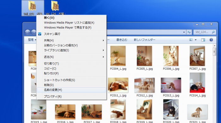Click the Explorer forward arrow button
This screenshot has width=221, height=123.
coord(34,32)
